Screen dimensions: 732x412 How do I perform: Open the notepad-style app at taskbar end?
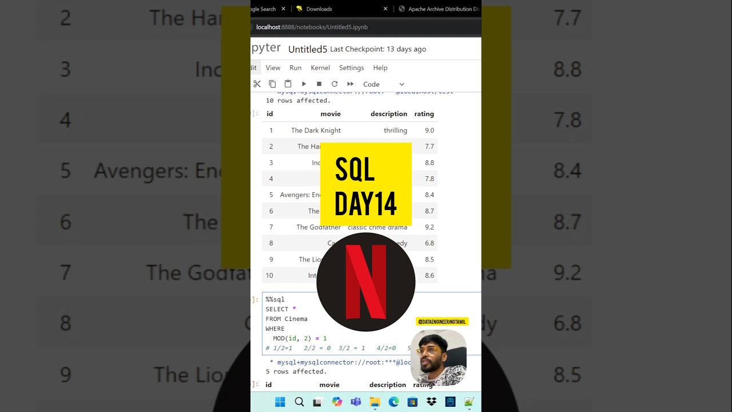[469, 402]
